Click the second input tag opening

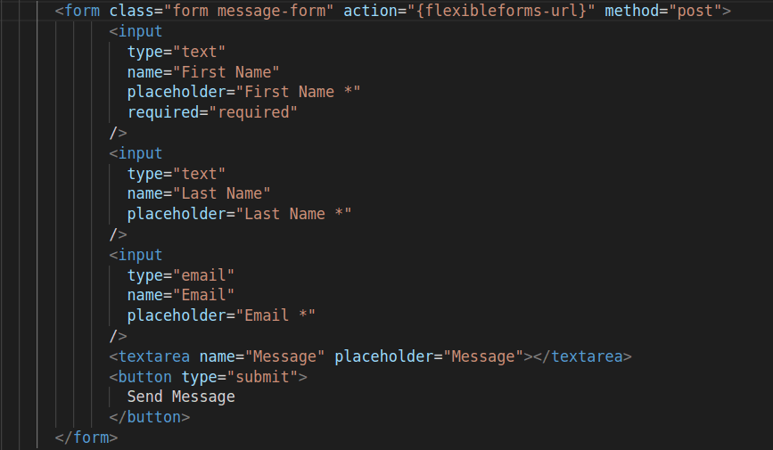point(136,153)
